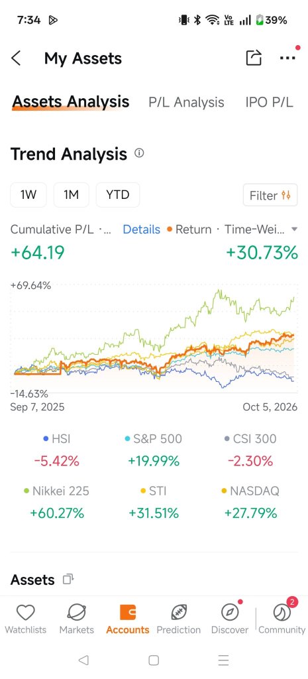Tap the info icon next to Trend Analysis
The image size is (308, 679).
coord(139,153)
